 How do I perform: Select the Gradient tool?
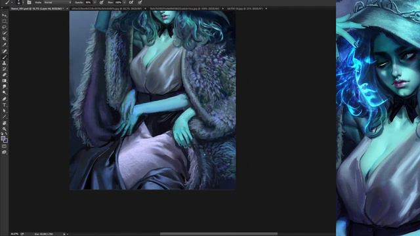point(5,81)
